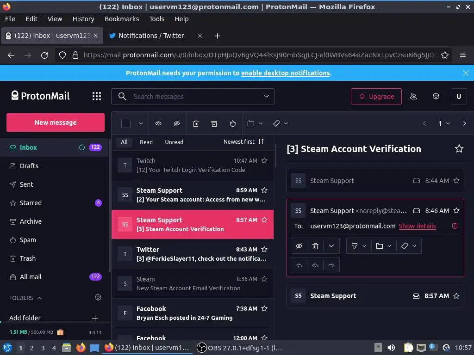Click the Firefox reload page icon
This screenshot has width=474, height=355.
click(x=44, y=55)
